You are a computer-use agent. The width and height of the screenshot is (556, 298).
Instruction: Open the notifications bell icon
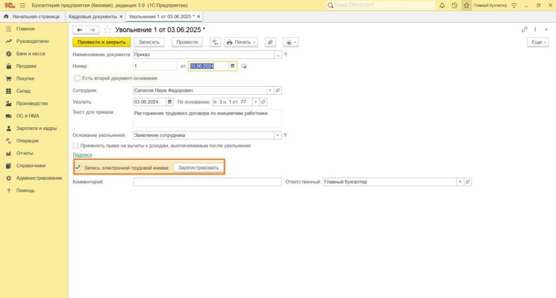pyautogui.click(x=442, y=5)
